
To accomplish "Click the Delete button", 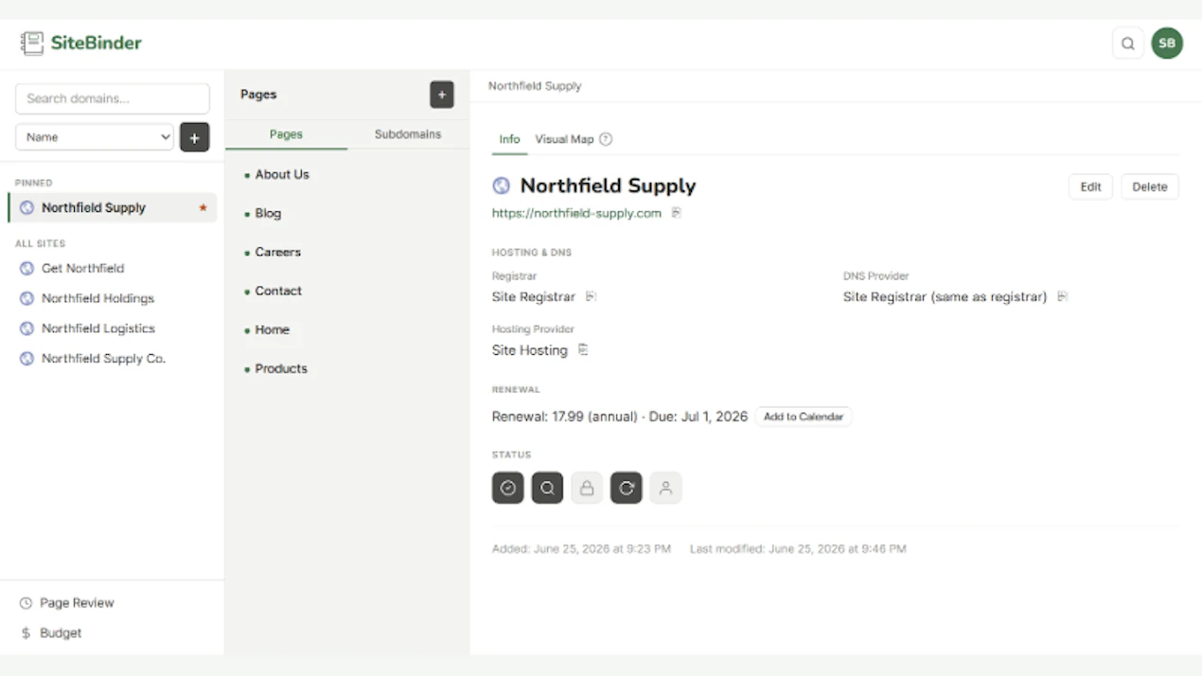I will click(1150, 187).
